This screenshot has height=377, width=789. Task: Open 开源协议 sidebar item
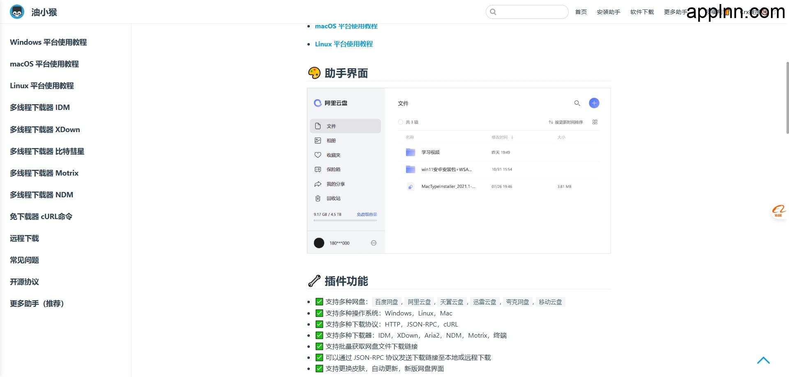(x=25, y=282)
